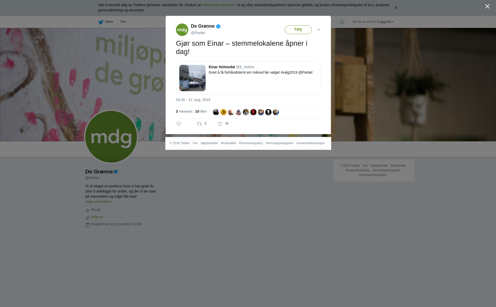
Task: Click the Twitter bird Hjem icon
Action: pyautogui.click(x=101, y=22)
